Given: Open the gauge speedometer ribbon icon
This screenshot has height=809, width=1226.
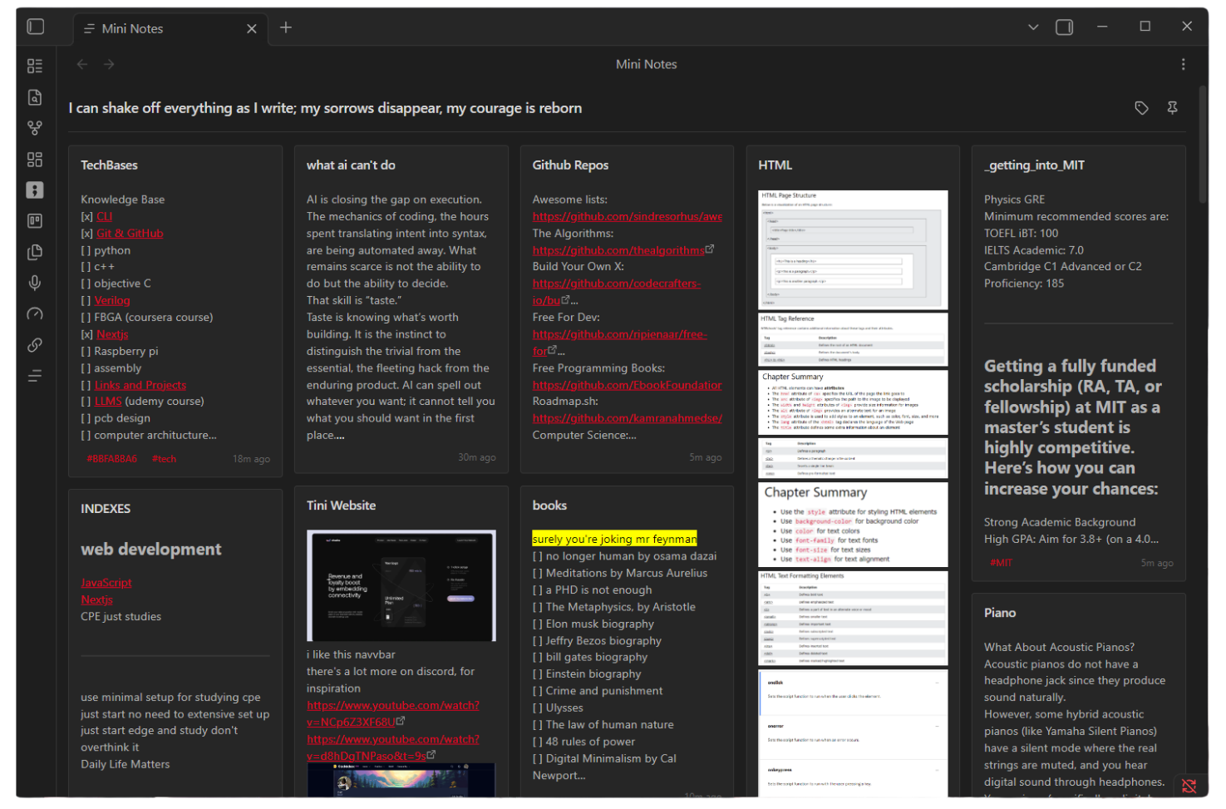Looking at the screenshot, I should (x=35, y=314).
